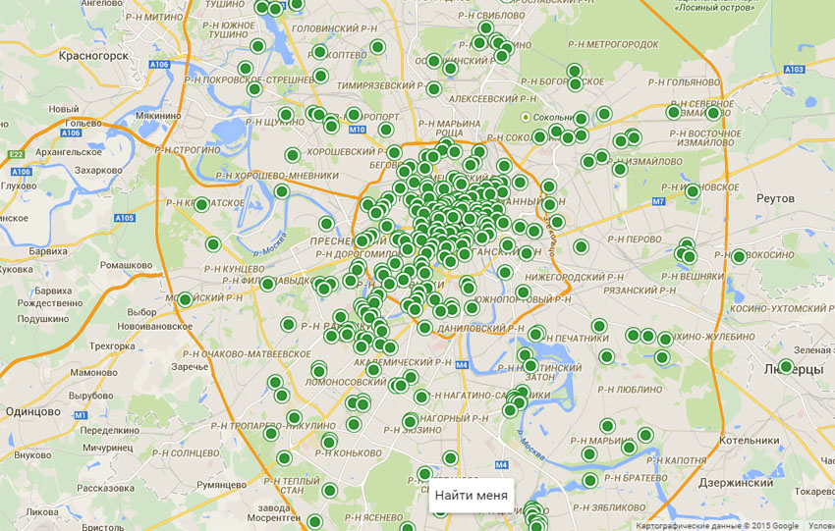The height and width of the screenshot is (531, 835).
Task: Select the marker just above the Кунцево label
Action: point(213,244)
